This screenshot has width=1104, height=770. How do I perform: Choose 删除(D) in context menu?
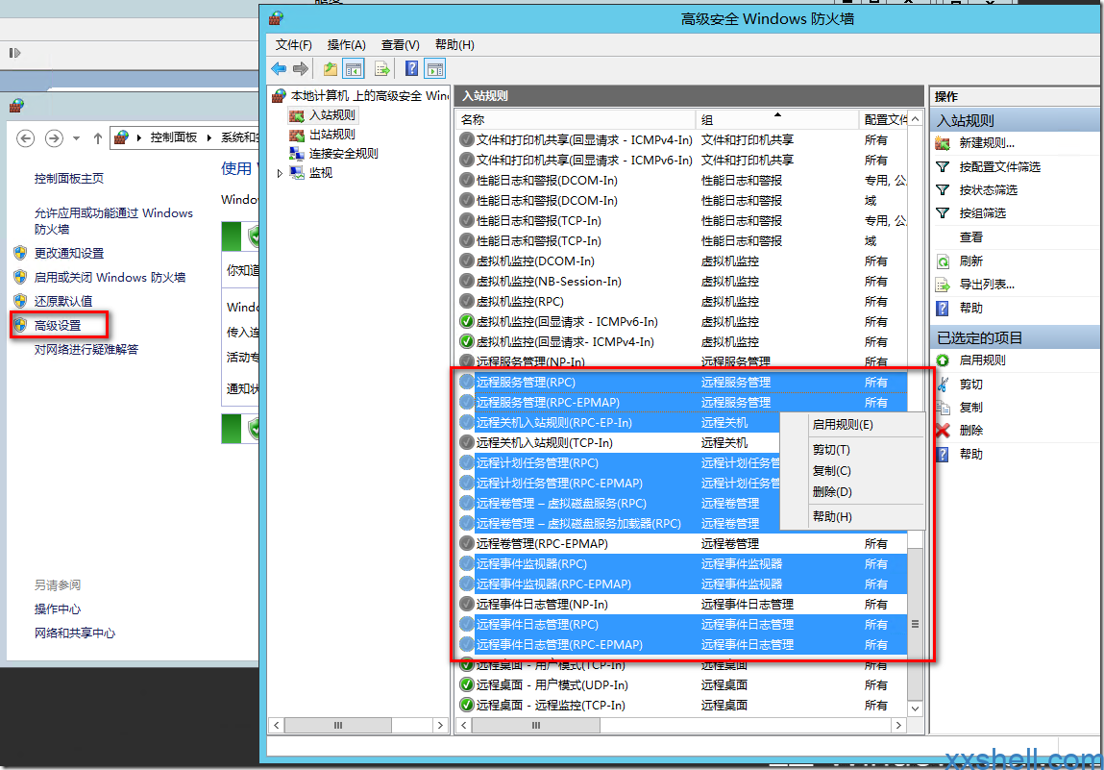(852, 492)
